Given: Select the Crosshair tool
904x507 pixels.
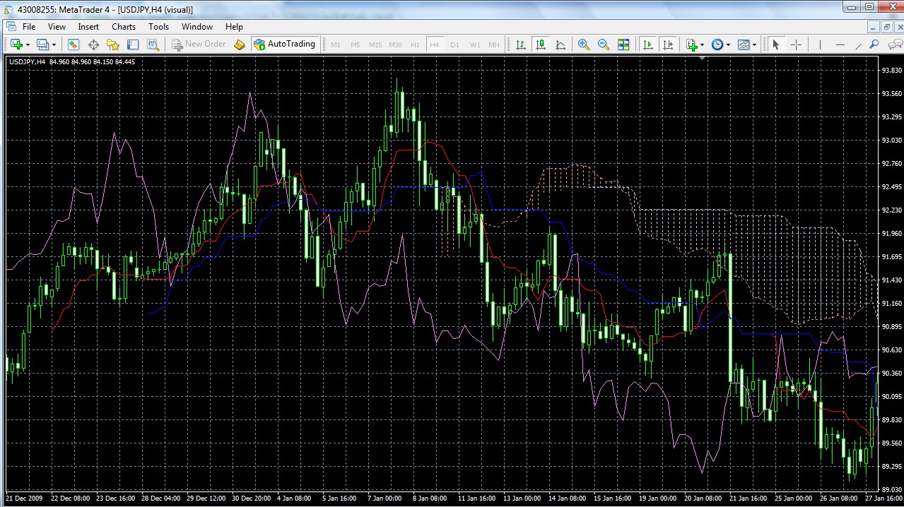Looking at the screenshot, I should coord(794,44).
